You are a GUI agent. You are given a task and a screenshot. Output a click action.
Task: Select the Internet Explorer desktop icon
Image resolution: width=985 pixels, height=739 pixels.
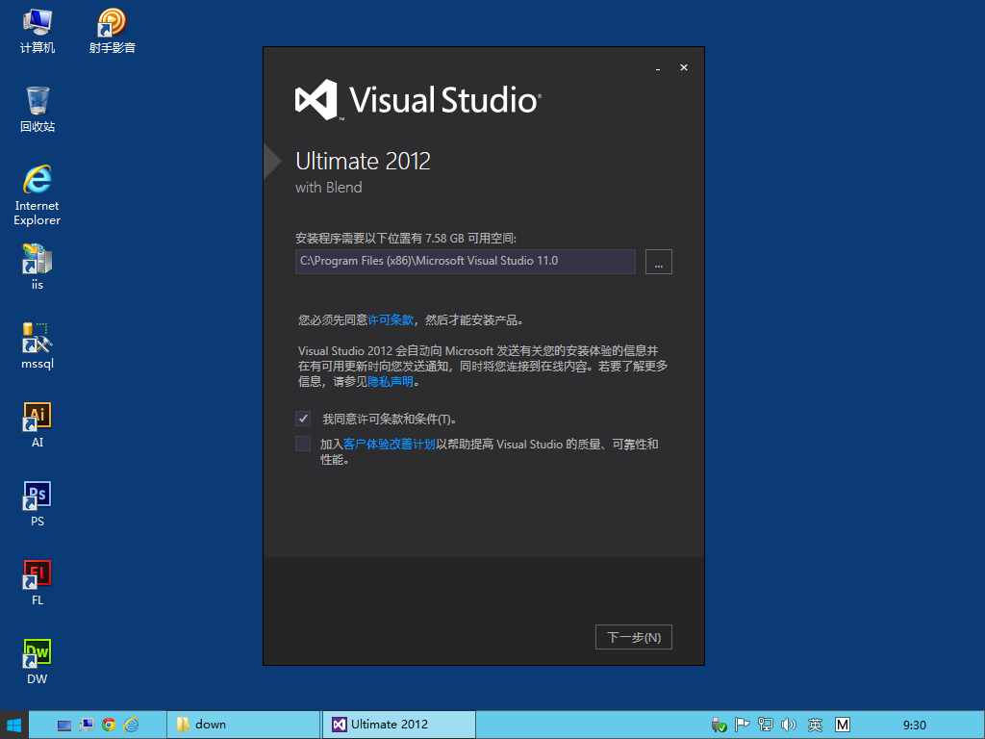pos(38,194)
